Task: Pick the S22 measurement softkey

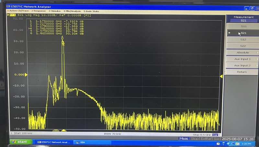Action: click(x=243, y=46)
